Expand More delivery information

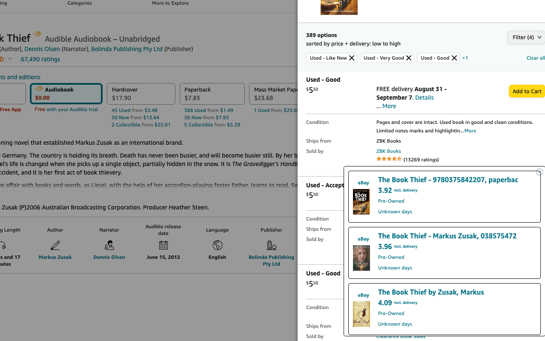389,106
